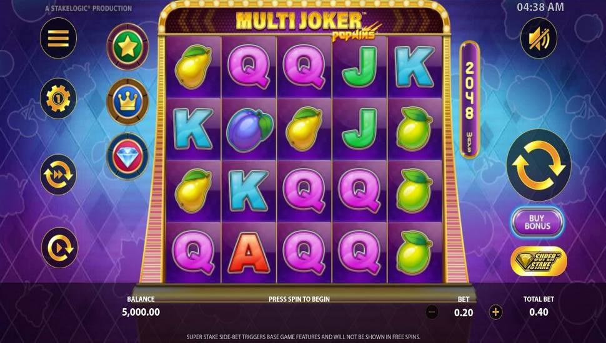Decrease bet with the minus button
This screenshot has width=606, height=343.
(x=432, y=312)
